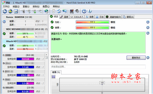The image size is (153, 94).
Task: Click the WDC temperature 48 °C bar
Action: pos(25,37)
